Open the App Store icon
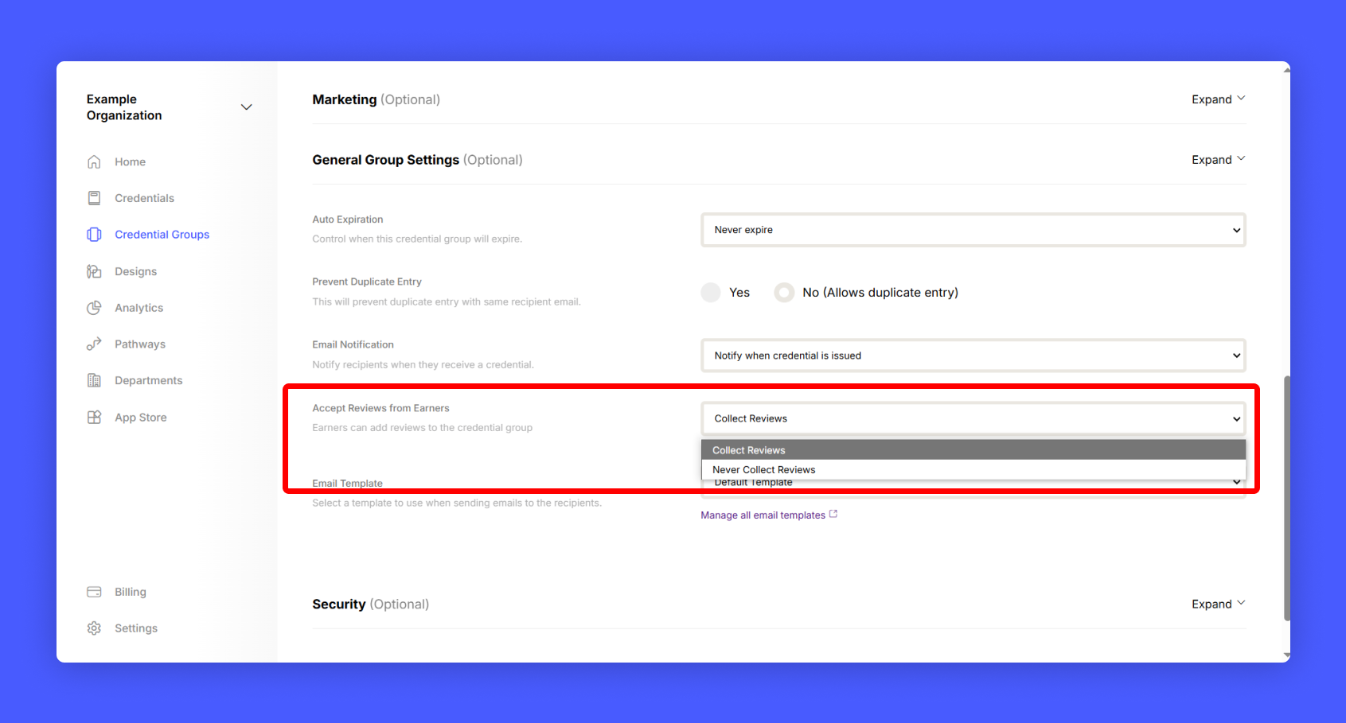This screenshot has width=1346, height=723. pyautogui.click(x=94, y=418)
